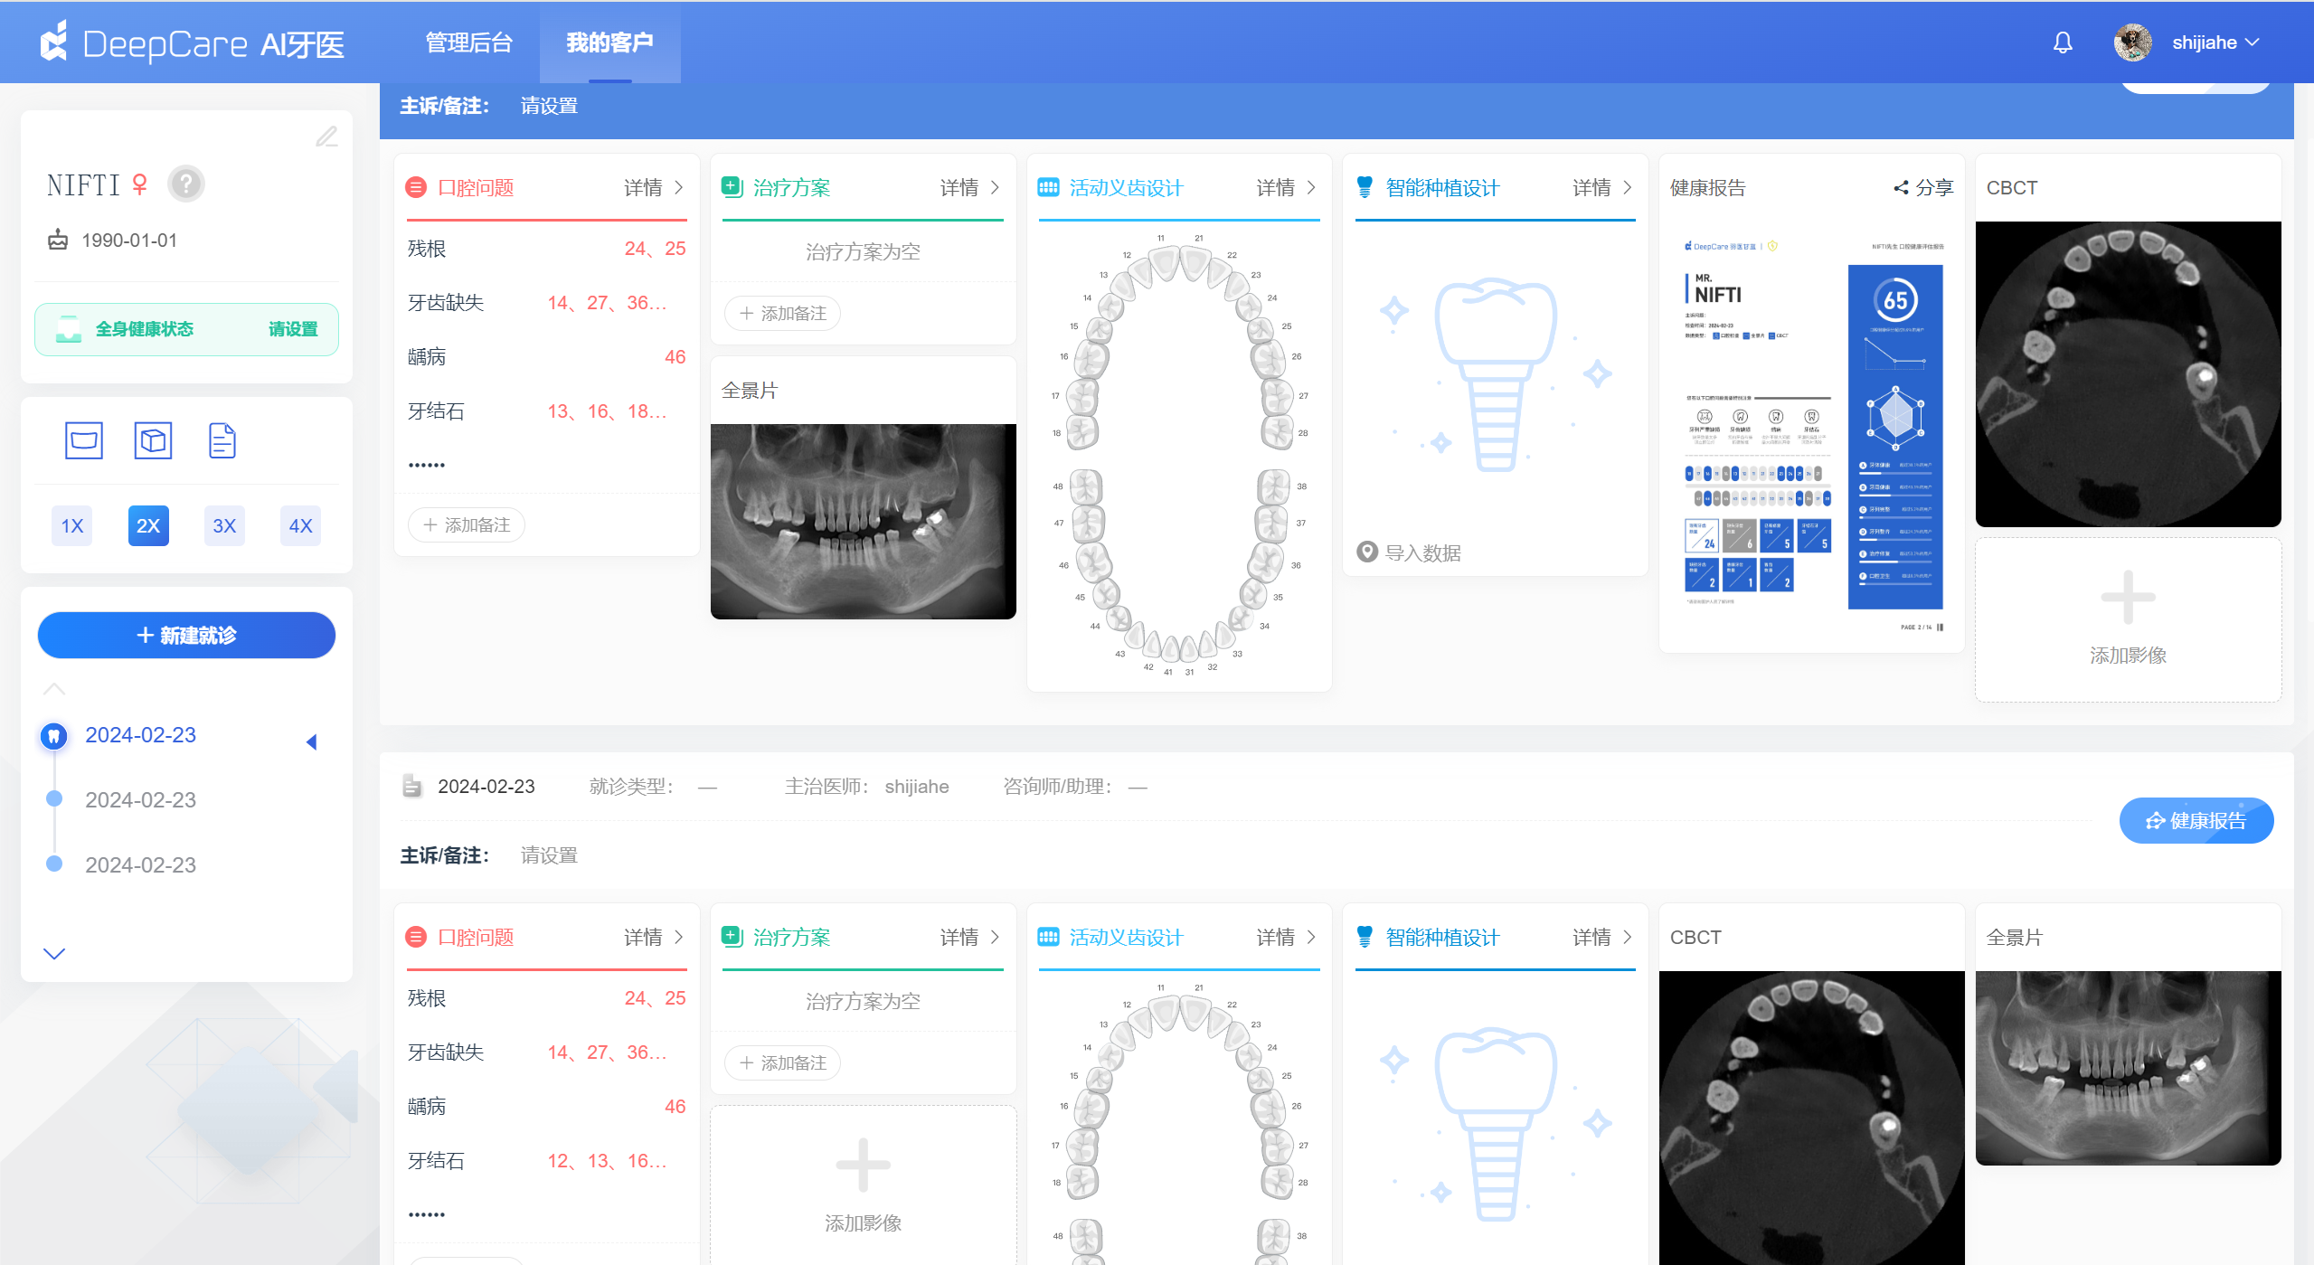Open the second visit 全景片 thumbnail
Screen dimensions: 2314x1265
click(x=2128, y=1068)
